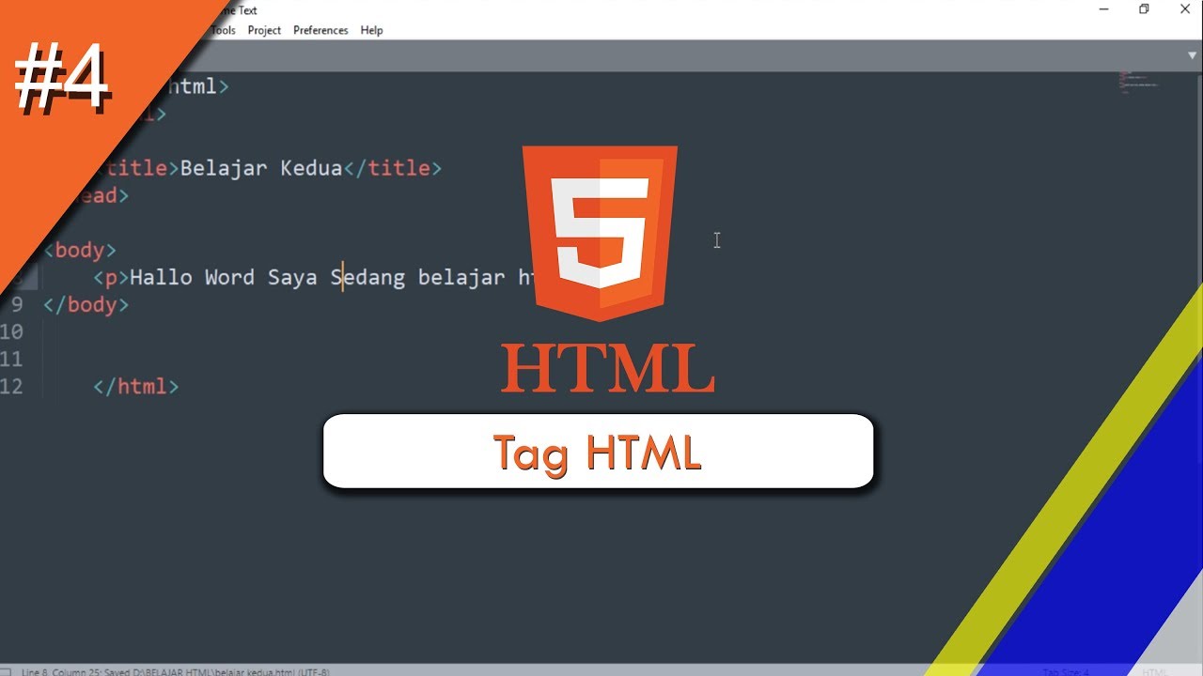Click the opening <body> tag
This screenshot has height=676, width=1203.
click(80, 250)
